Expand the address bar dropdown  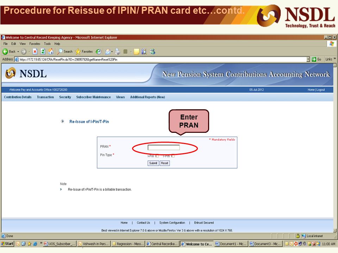(308, 59)
